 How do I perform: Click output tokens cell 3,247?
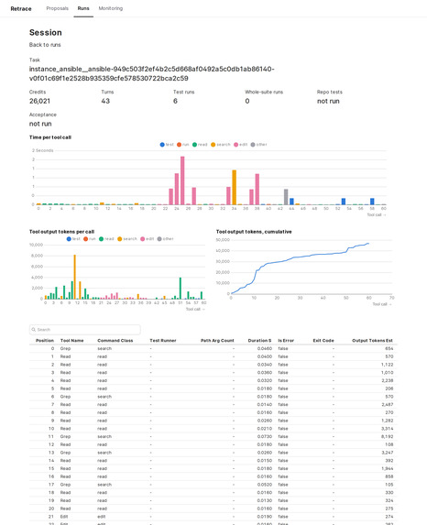point(388,453)
